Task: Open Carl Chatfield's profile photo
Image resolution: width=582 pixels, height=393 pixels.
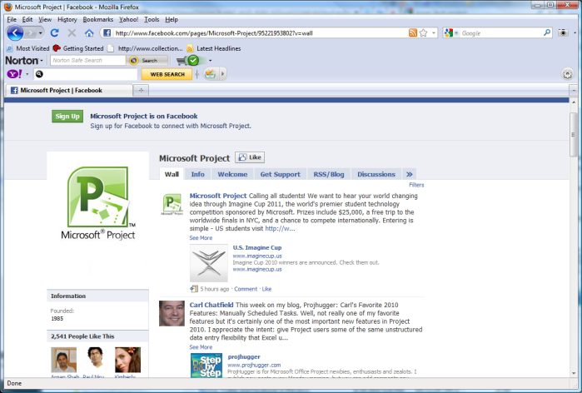Action: click(x=172, y=313)
